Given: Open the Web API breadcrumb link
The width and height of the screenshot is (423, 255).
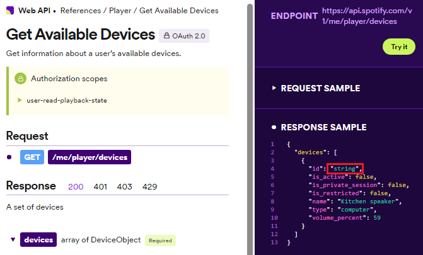Looking at the screenshot, I should pos(34,11).
